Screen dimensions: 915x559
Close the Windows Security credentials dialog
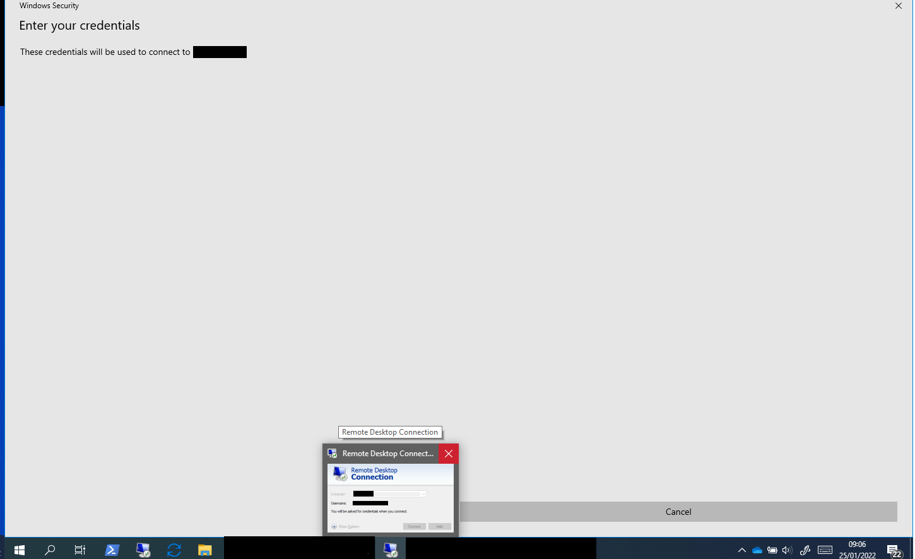click(x=899, y=6)
